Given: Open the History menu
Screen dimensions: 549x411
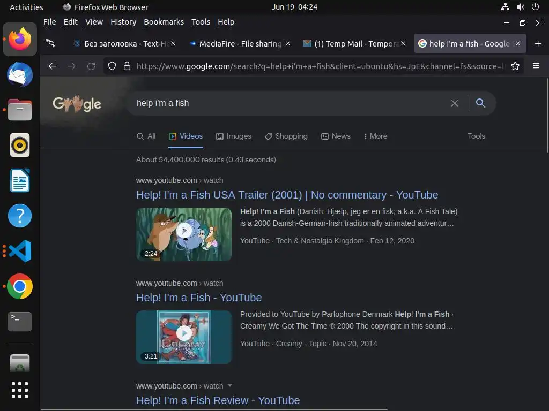Looking at the screenshot, I should pos(123,22).
